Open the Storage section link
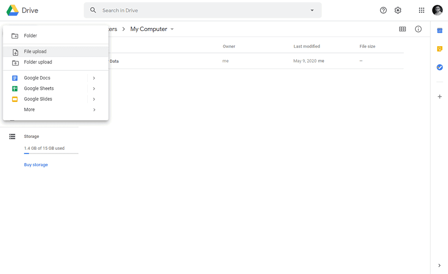Screen dimensions: 448x274 pos(32,136)
